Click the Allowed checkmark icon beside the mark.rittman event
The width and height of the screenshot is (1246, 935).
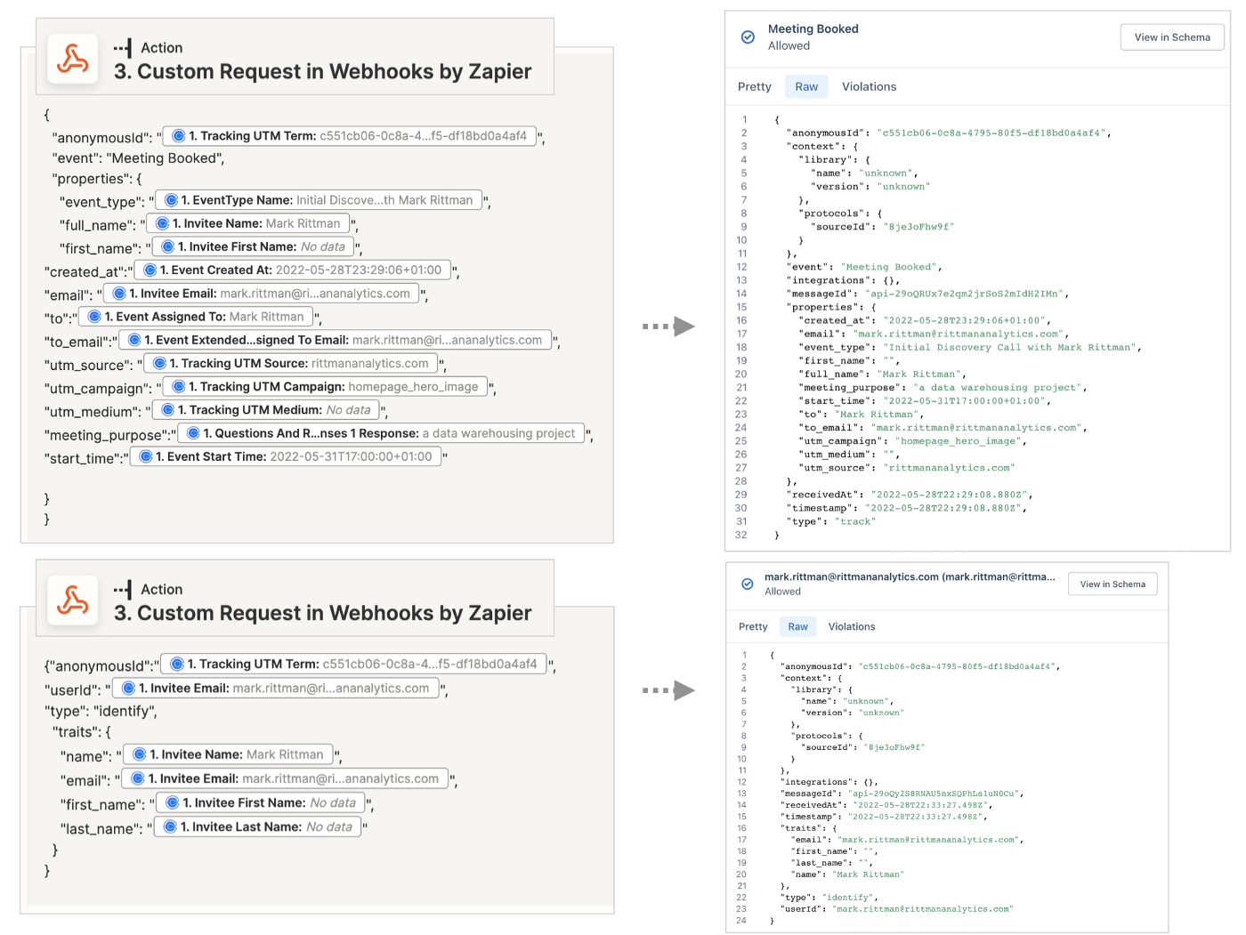point(748,584)
